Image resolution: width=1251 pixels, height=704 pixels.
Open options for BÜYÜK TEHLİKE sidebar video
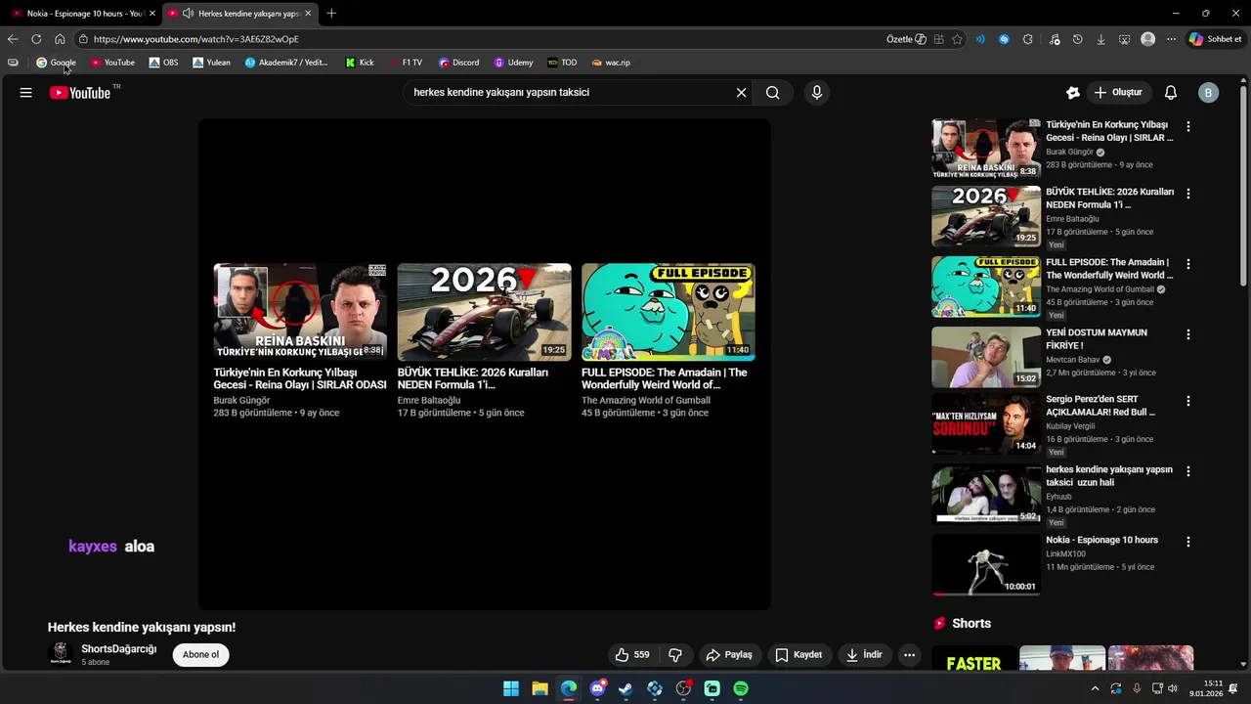coord(1188,194)
